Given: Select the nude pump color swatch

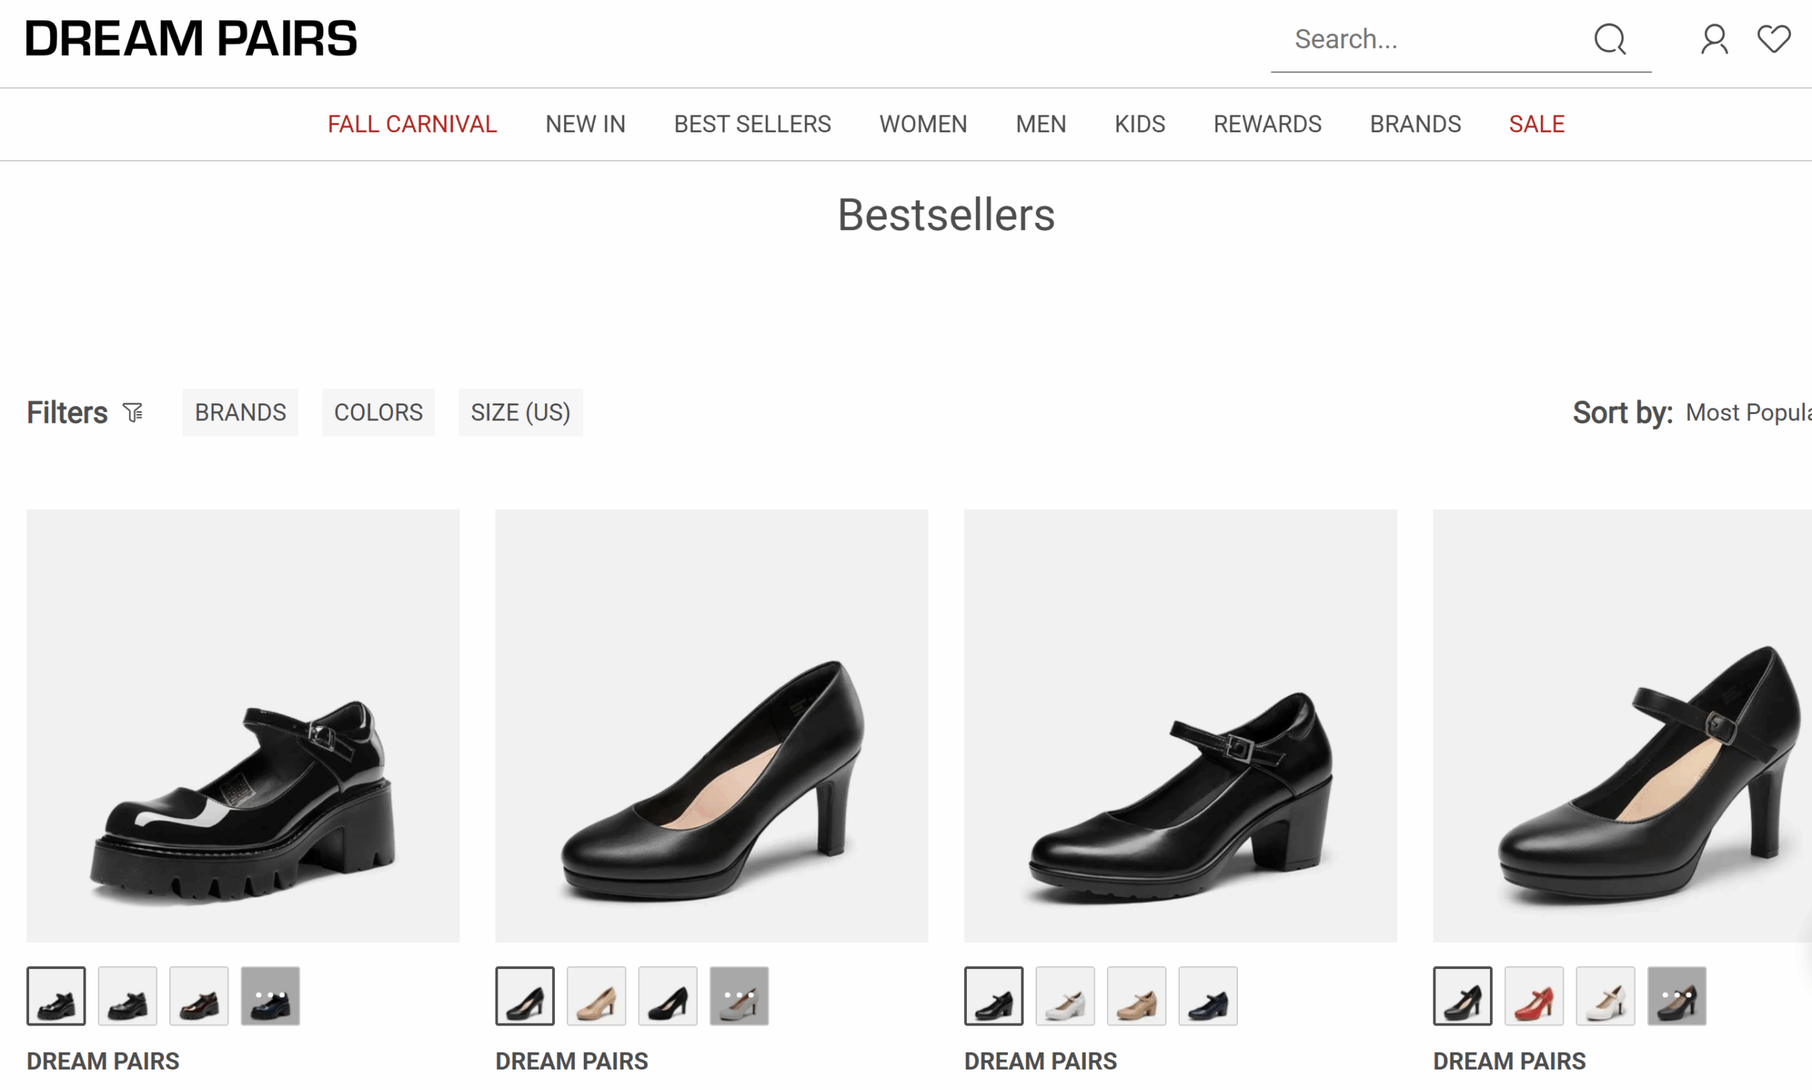Looking at the screenshot, I should (597, 996).
